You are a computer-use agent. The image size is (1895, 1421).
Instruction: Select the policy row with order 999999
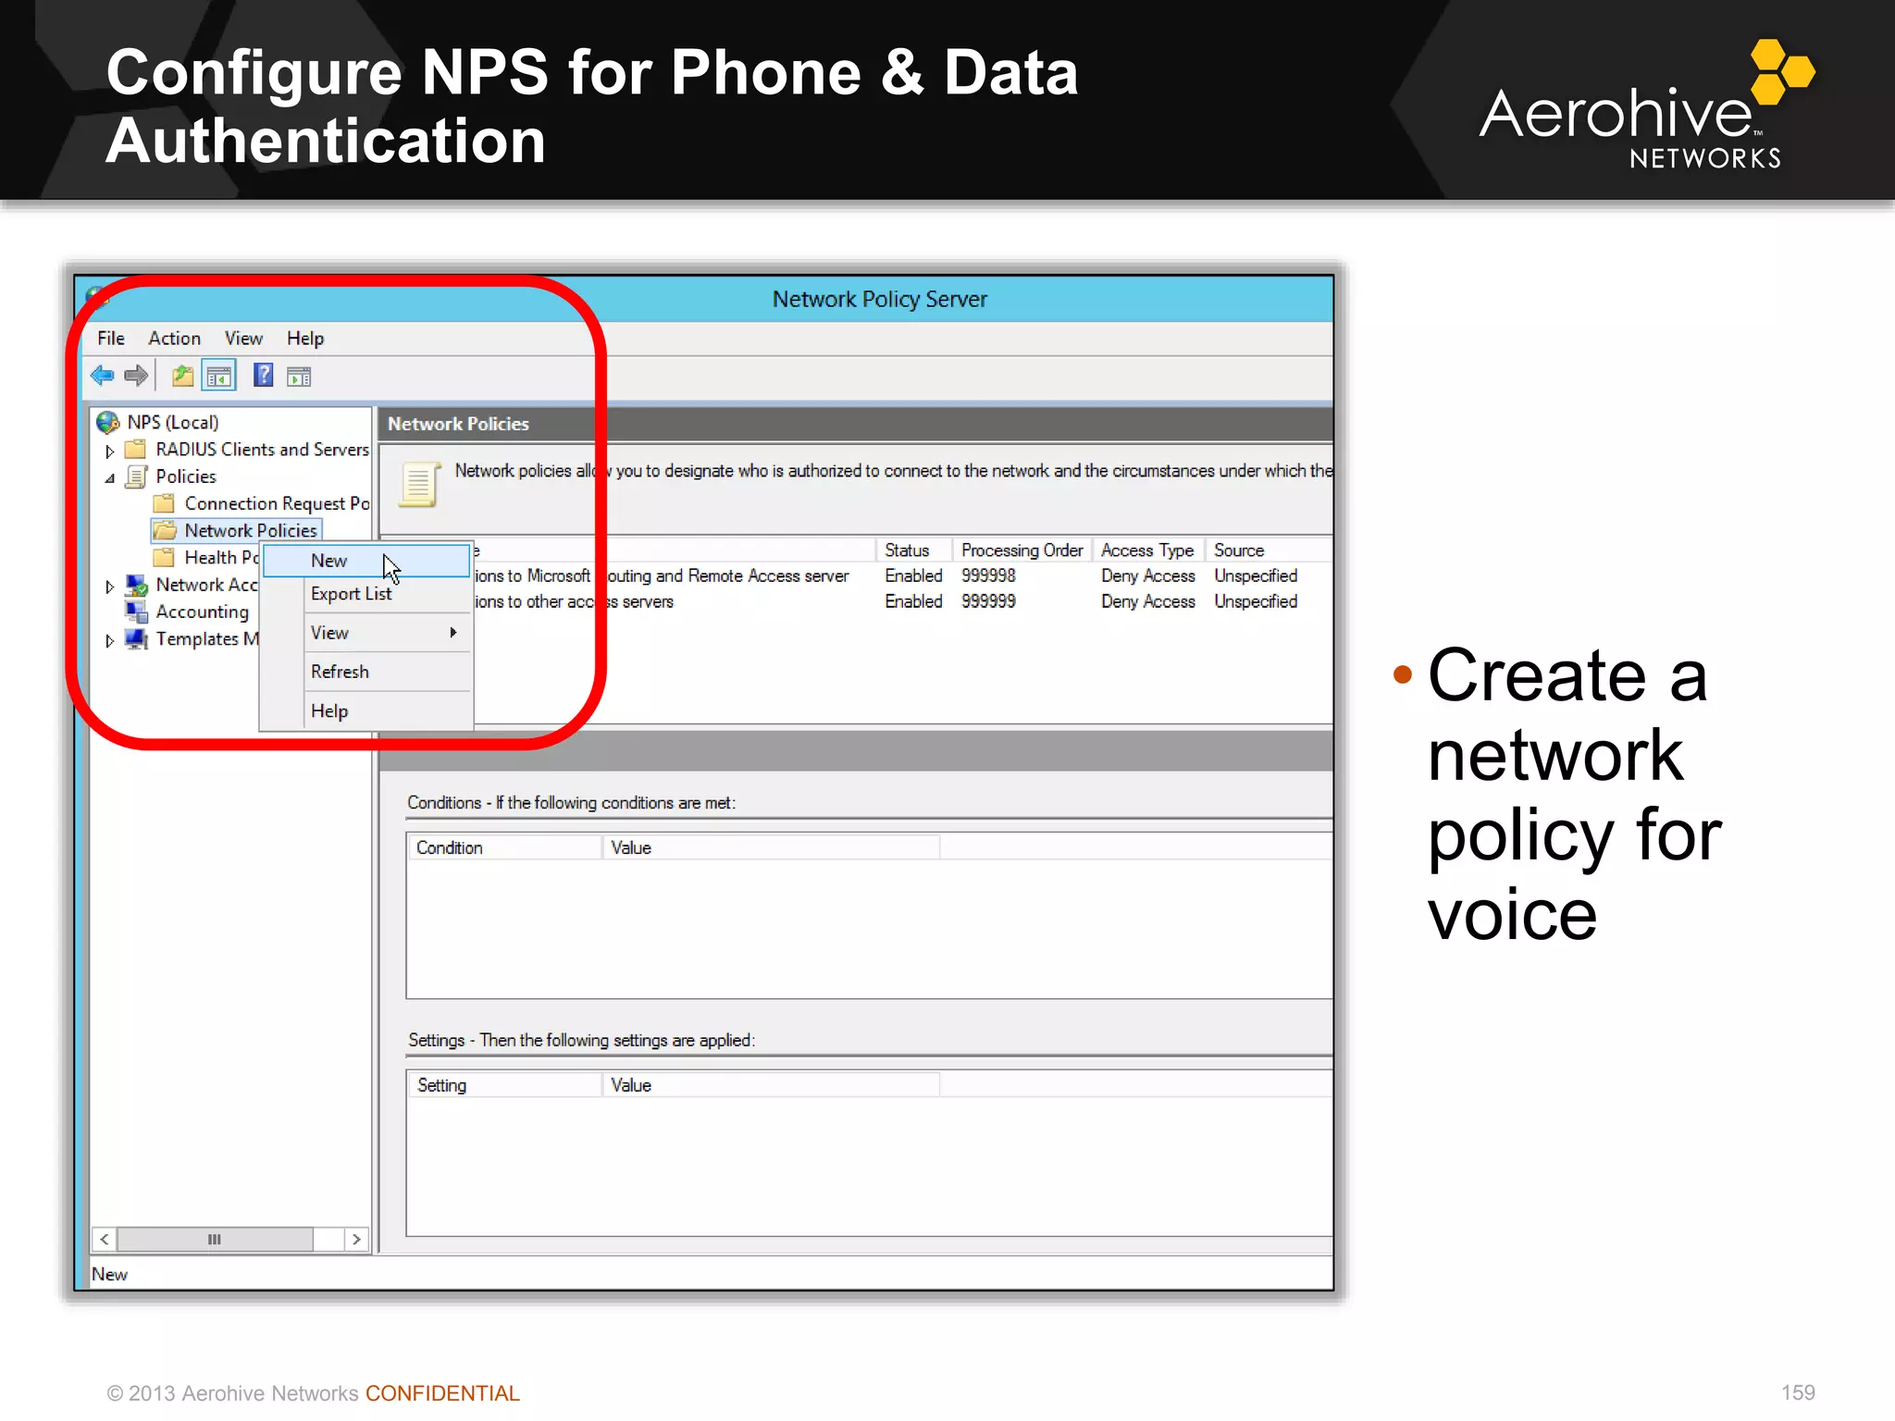(902, 601)
